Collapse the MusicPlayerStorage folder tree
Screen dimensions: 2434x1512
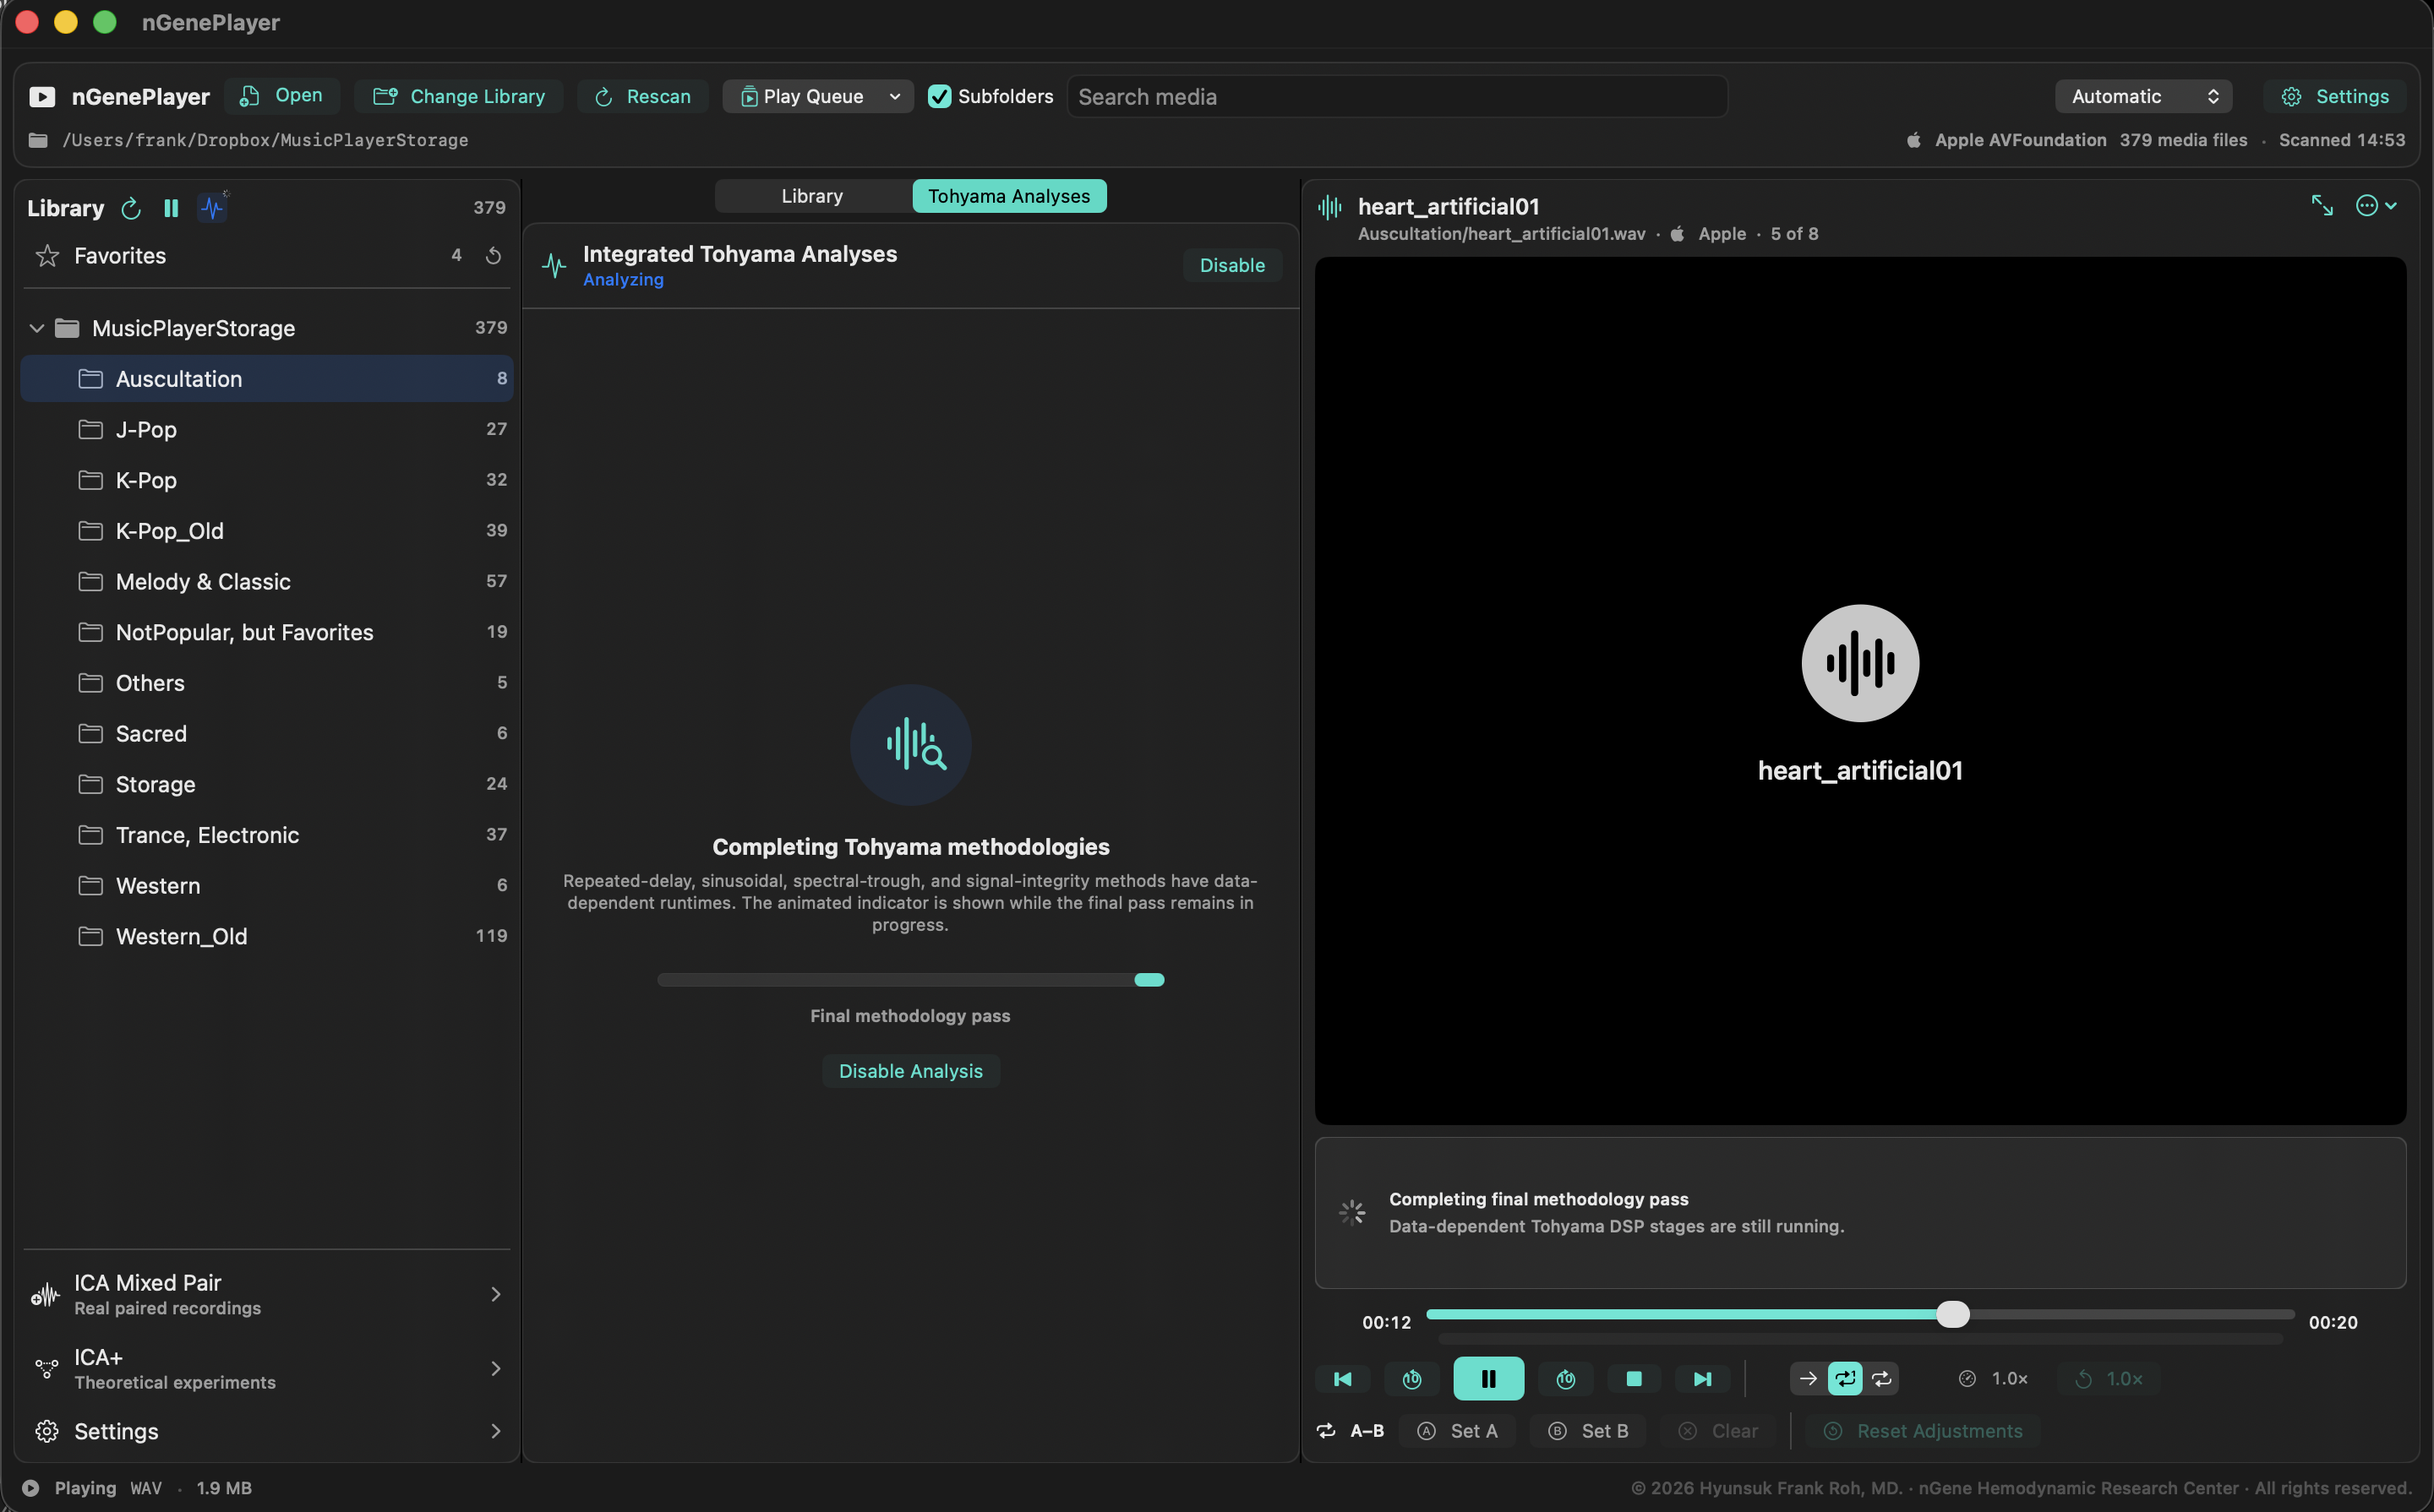point(37,328)
